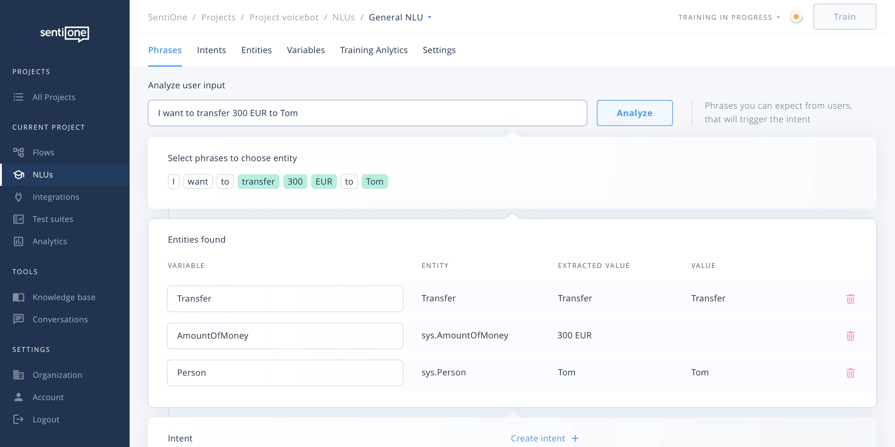Expand the General NLU breadcrumb dropdown

(x=429, y=17)
